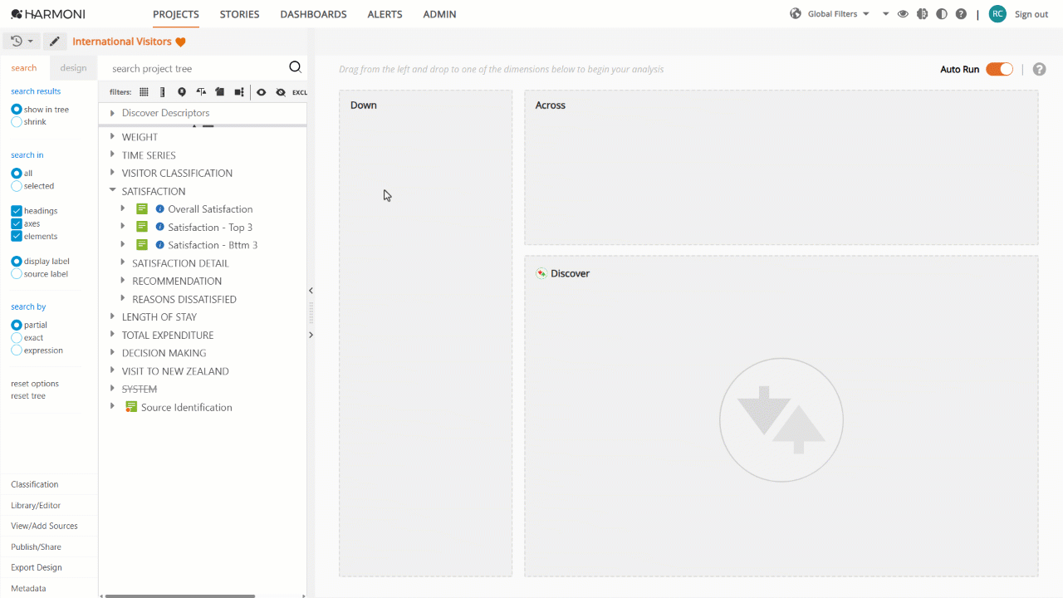1063x598 pixels.
Task: Open the Global Filters dropdown
Action: (830, 14)
